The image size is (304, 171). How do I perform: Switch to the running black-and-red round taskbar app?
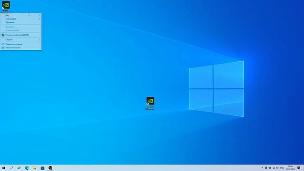pos(50,168)
